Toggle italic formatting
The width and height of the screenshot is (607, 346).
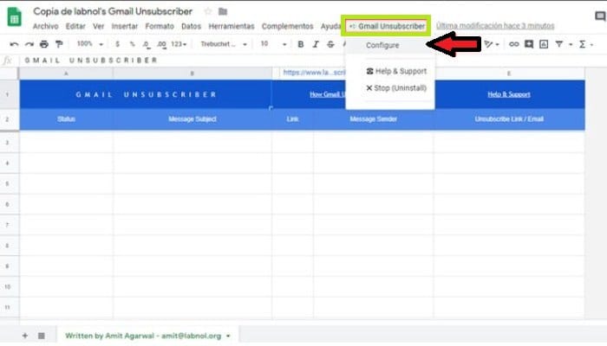316,44
